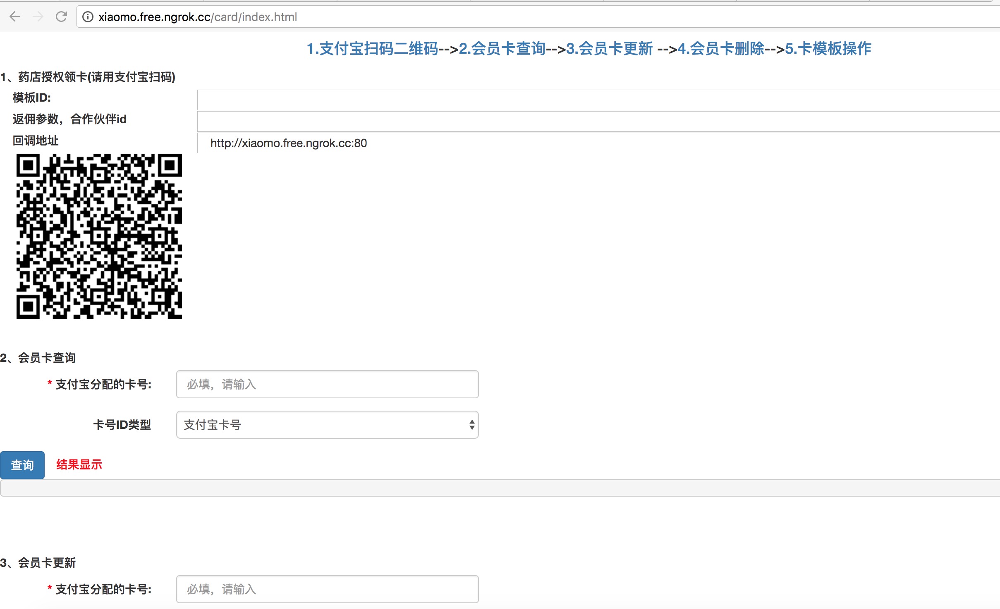1000x609 pixels.
Task: Open link 3.会员卡更新
Action: tap(609, 49)
